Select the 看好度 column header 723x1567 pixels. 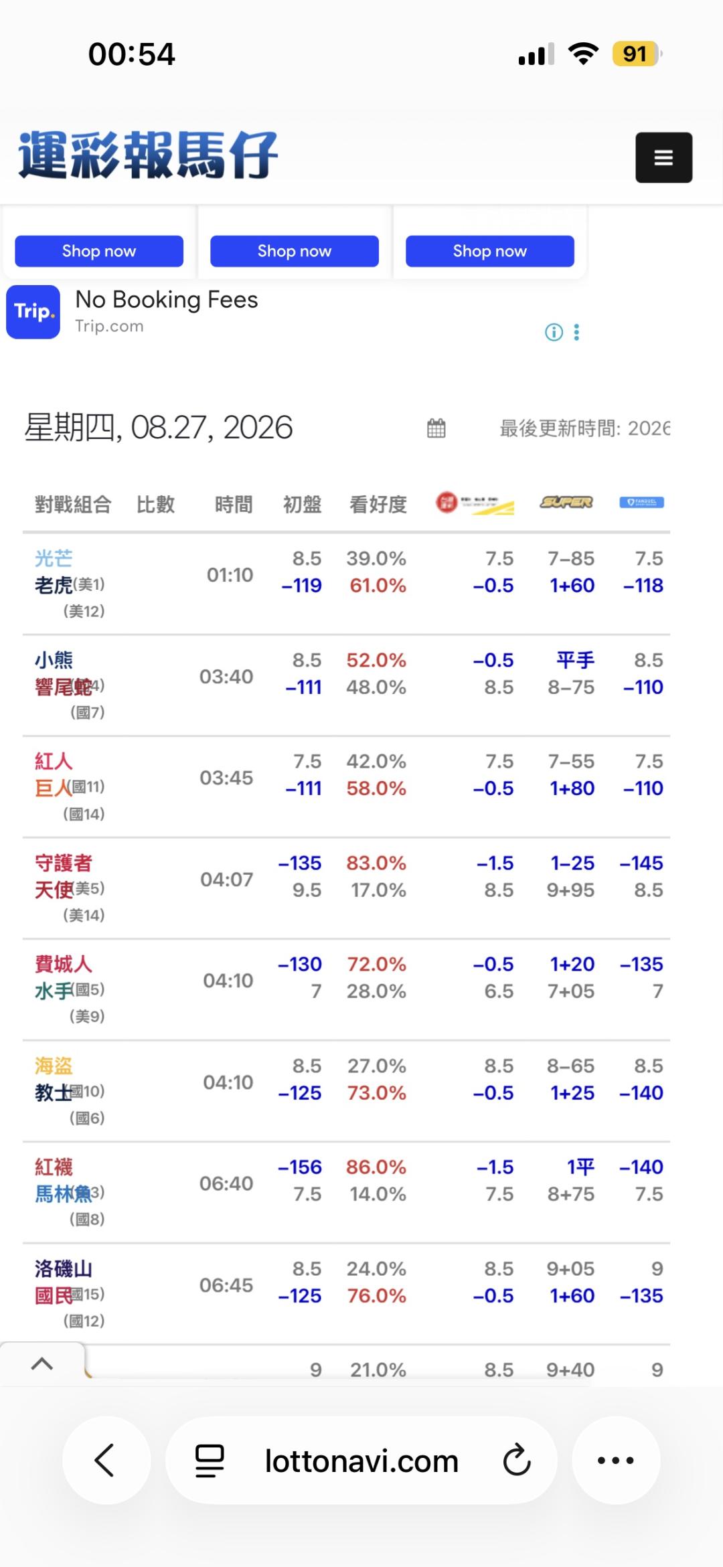point(378,504)
